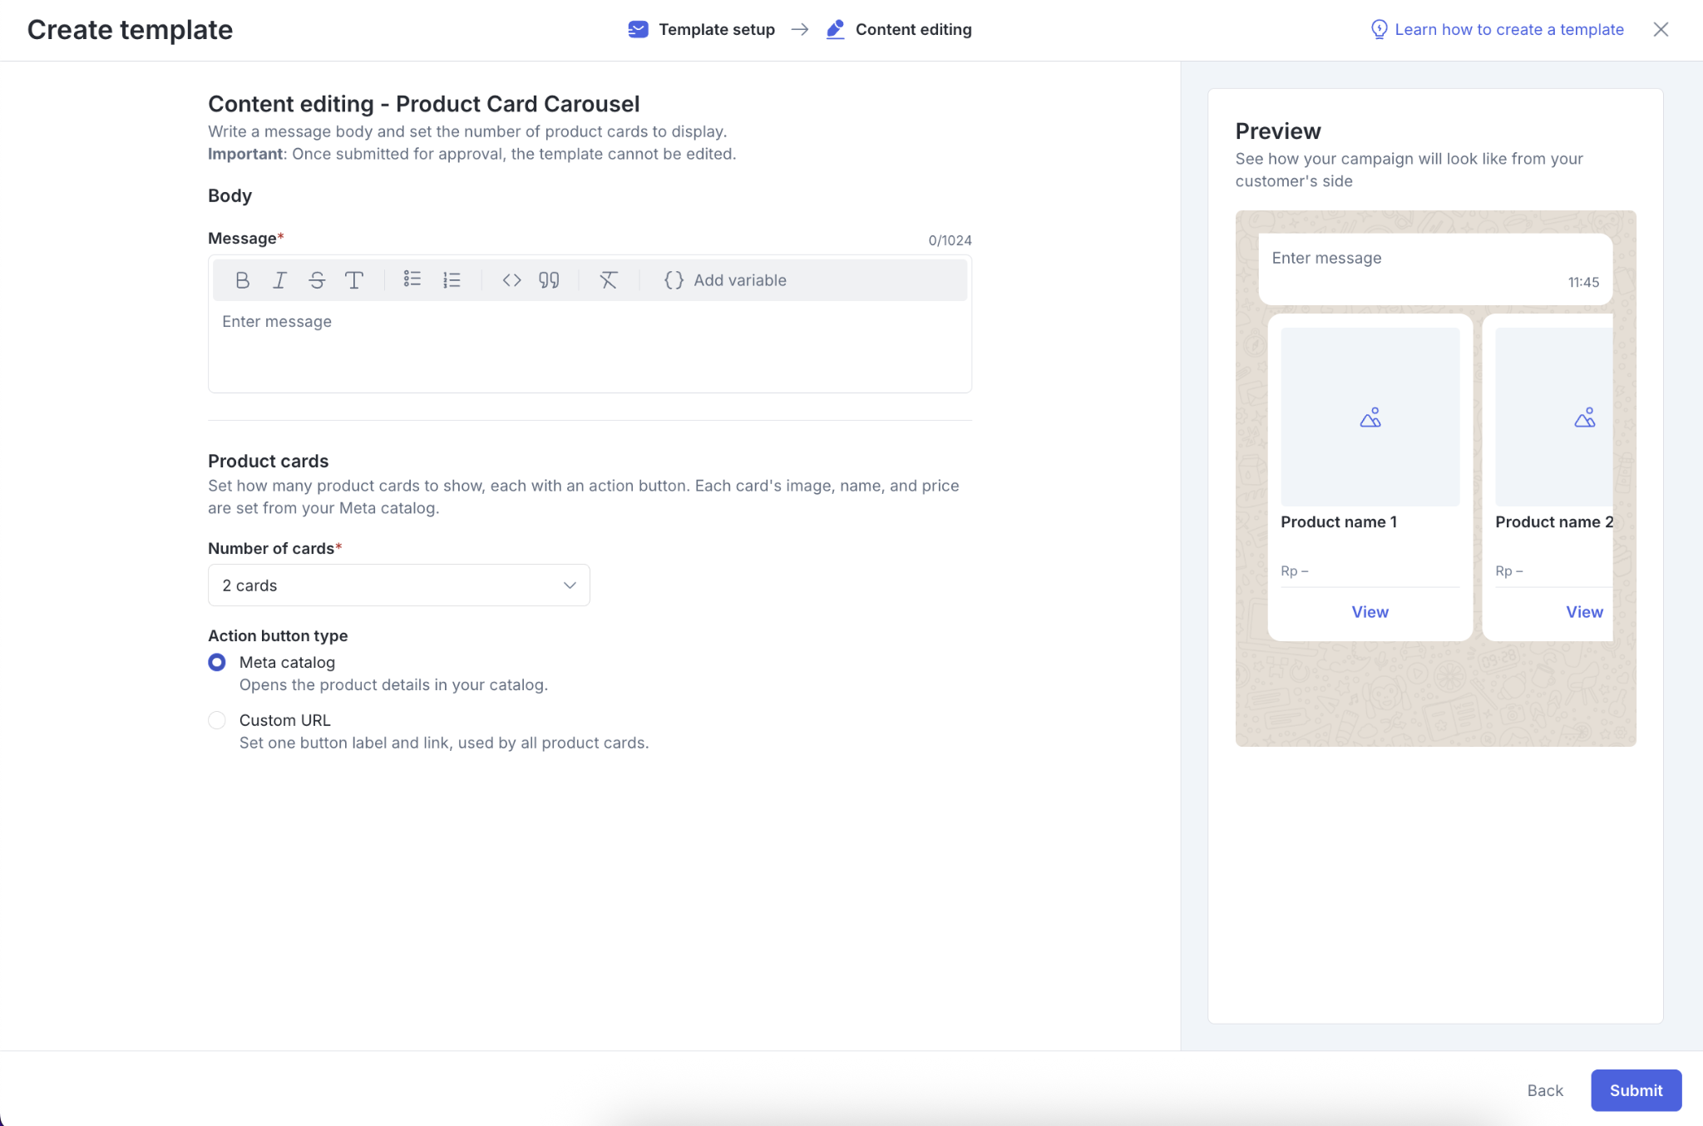
Task: Click the Back button
Action: click(1545, 1090)
